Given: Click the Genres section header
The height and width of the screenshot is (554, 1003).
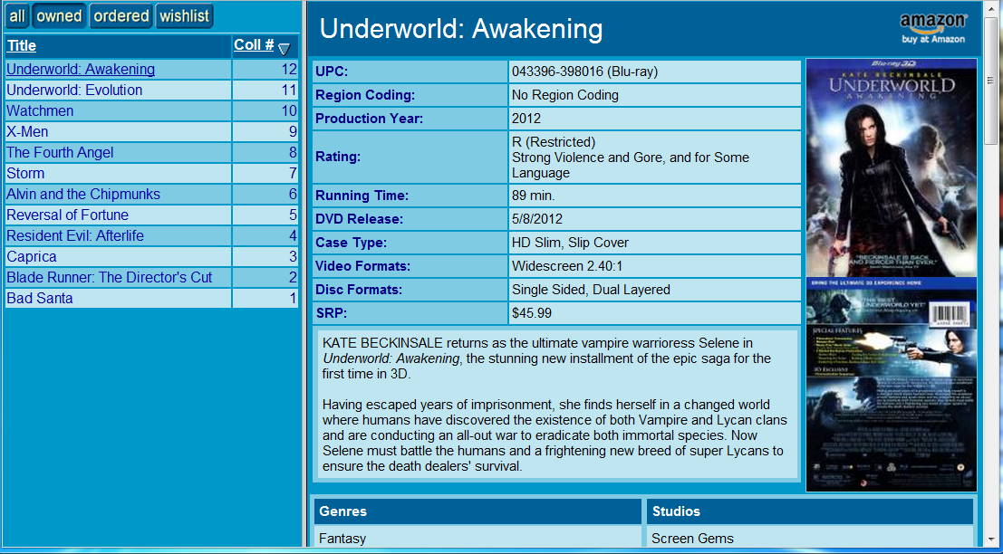Looking at the screenshot, I should pos(477,511).
